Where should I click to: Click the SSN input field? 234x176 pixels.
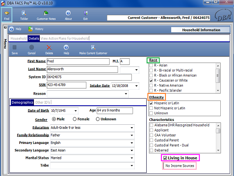67,85
